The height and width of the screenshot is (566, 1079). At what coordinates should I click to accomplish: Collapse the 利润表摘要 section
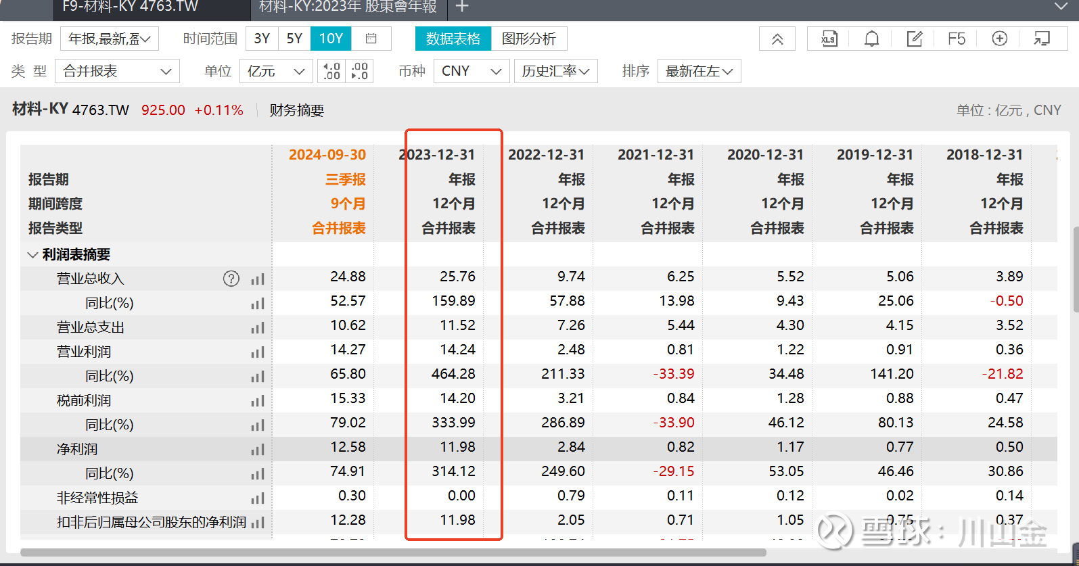[x=32, y=255]
